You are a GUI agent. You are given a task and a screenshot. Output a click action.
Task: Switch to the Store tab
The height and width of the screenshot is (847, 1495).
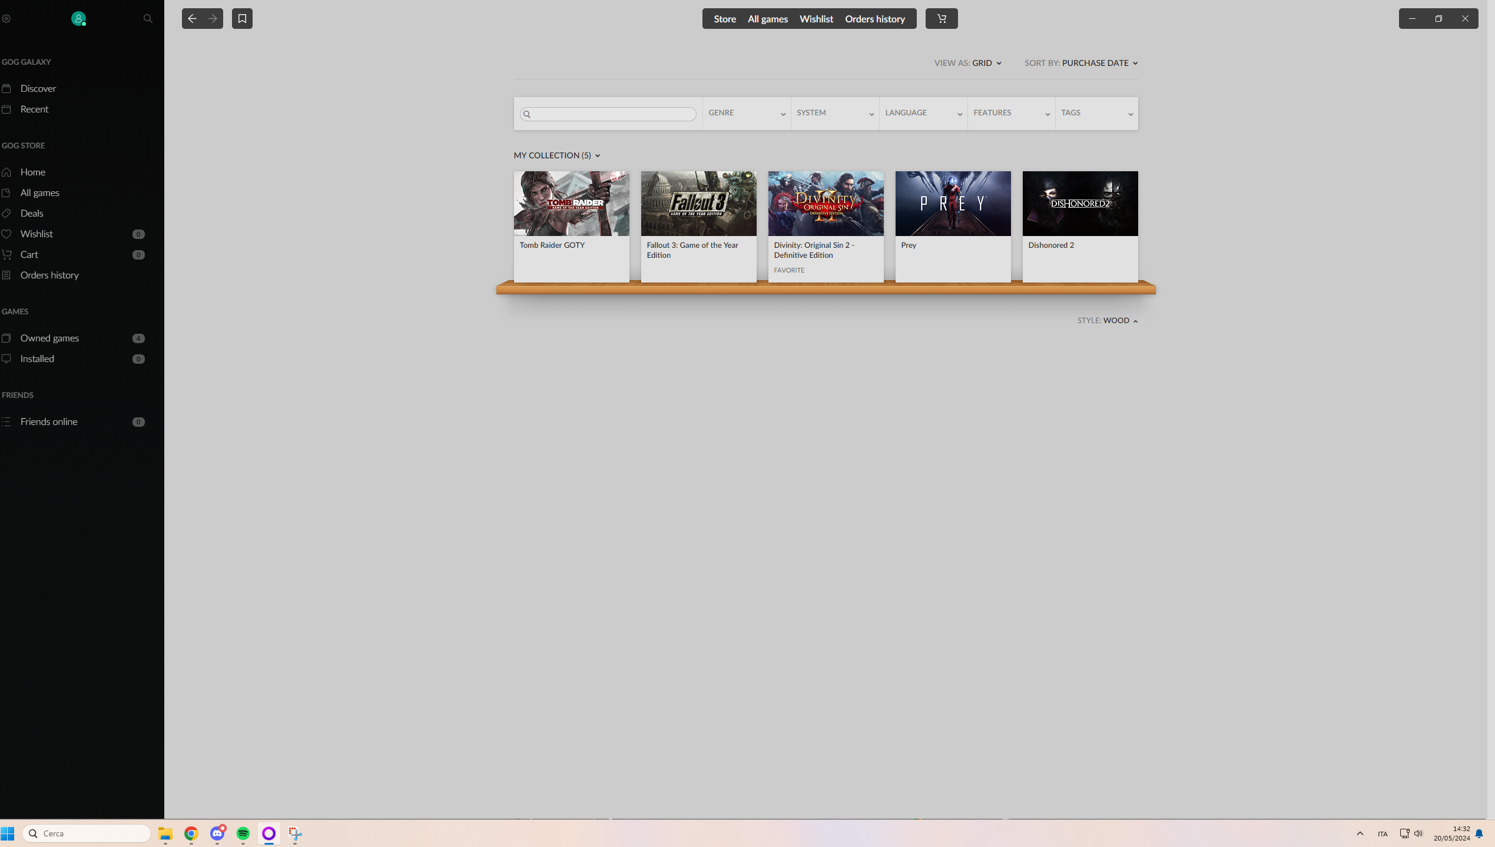coord(725,19)
